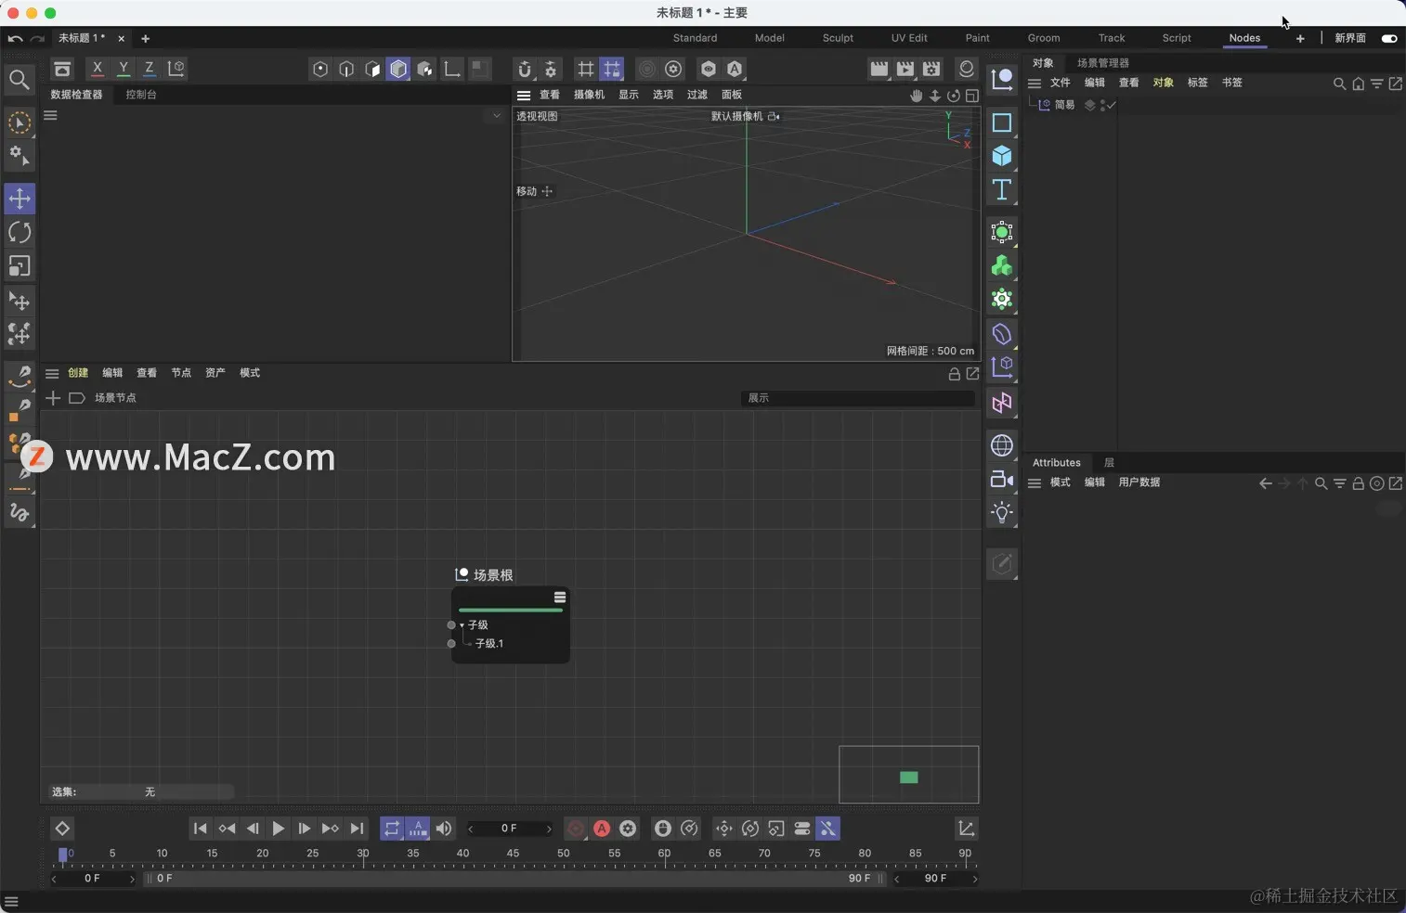The height and width of the screenshot is (913, 1406).
Task: Switch to the Standard layout tab
Action: [x=695, y=38]
